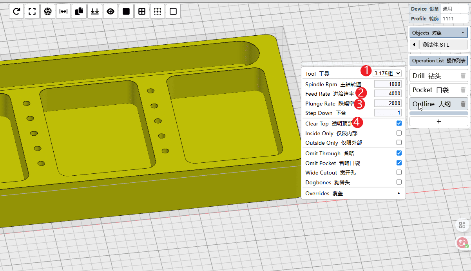Enable the Dogbones checkbox

[x=399, y=182]
